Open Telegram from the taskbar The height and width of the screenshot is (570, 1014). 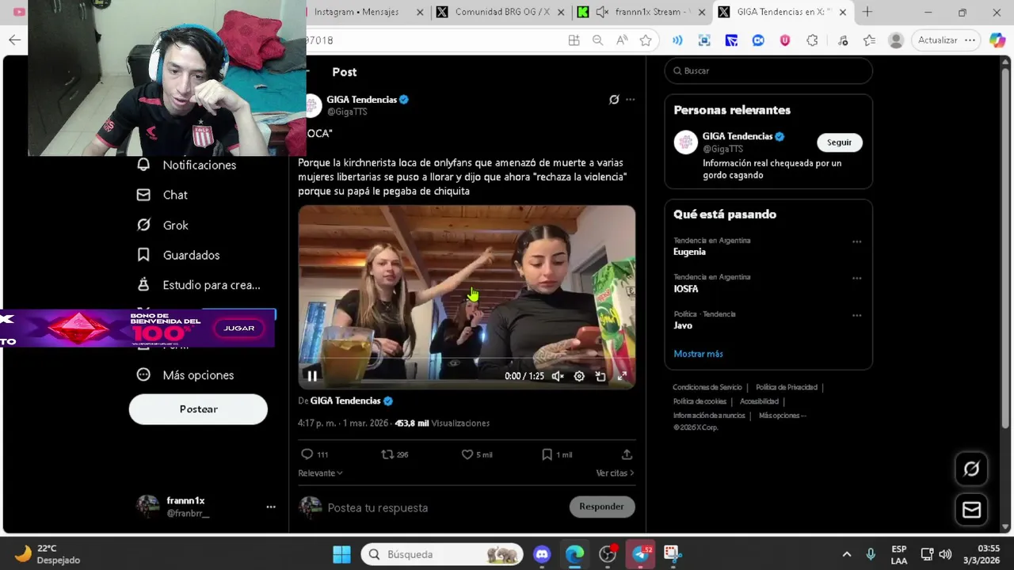click(640, 554)
